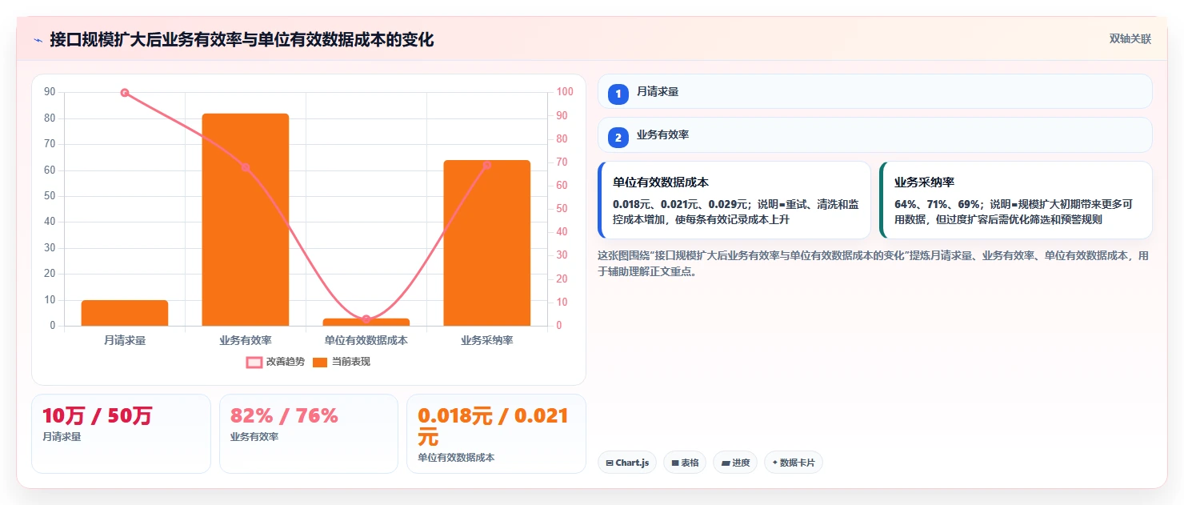Click the description paragraph starting 这张图围绕
The height and width of the screenshot is (505, 1184).
[874, 263]
